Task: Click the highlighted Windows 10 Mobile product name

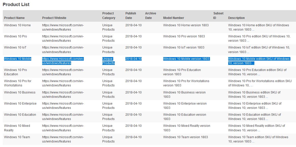Action: point(18,59)
